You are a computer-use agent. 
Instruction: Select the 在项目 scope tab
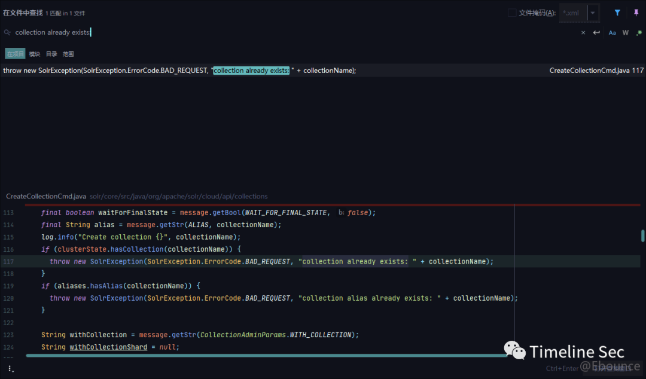coord(15,54)
